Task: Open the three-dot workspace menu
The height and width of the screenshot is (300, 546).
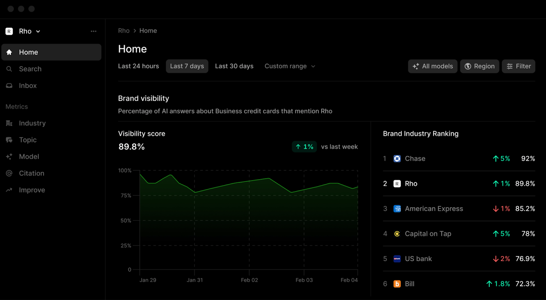Action: [x=94, y=31]
